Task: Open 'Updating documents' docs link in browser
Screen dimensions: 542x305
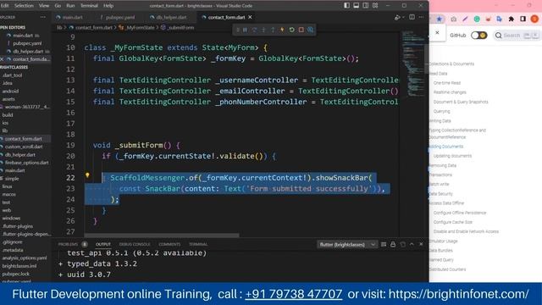Action: [x=452, y=156]
